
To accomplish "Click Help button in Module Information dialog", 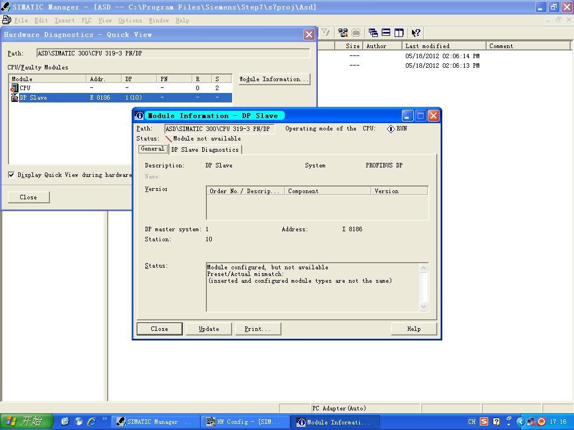I will click(x=414, y=329).
